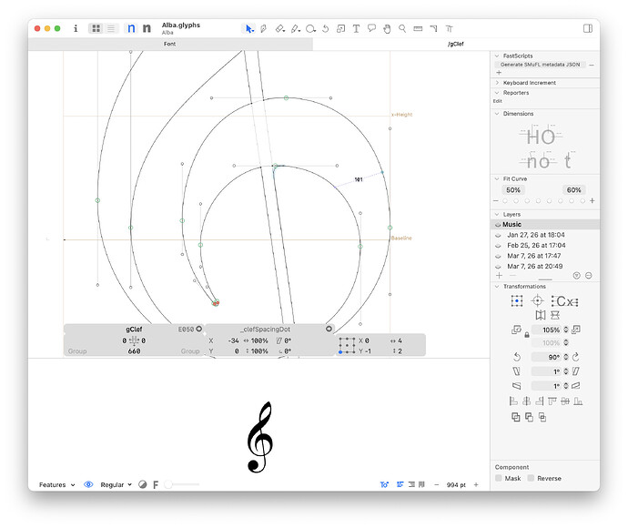The width and height of the screenshot is (628, 528).
Task: Select the Measurement ruler tool
Action: [x=418, y=29]
